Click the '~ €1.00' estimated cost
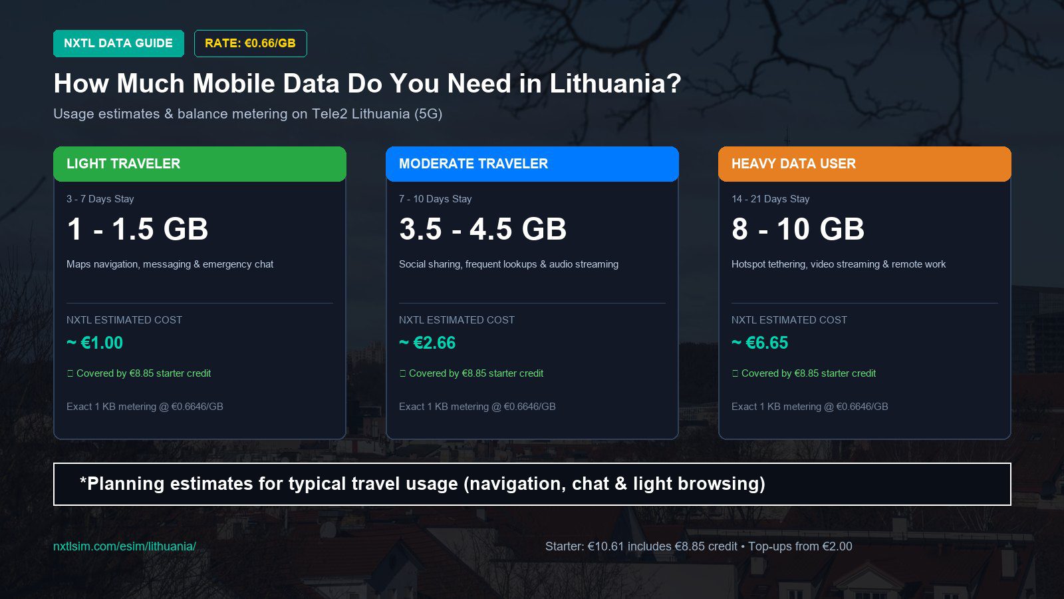 pos(94,343)
